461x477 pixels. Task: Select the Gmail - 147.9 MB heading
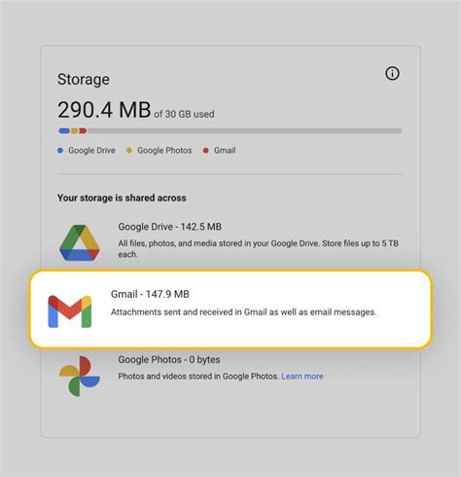coord(150,294)
